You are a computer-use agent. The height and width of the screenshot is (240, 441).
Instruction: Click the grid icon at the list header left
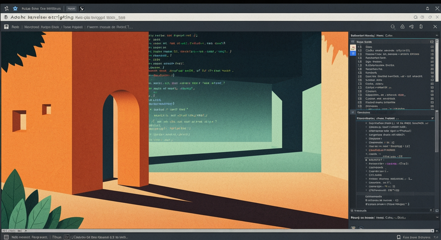click(352, 42)
